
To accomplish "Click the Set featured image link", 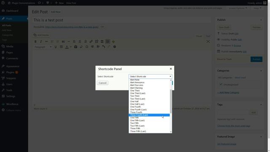I will [x=227, y=144].
